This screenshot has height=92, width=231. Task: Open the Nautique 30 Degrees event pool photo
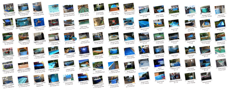pyautogui.click(x=9, y=8)
